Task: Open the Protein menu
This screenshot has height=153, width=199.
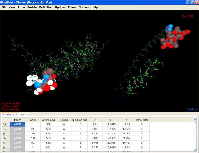Action: 32,7
